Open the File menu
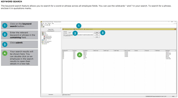This screenshot has height=98, width=178. click(43, 23)
